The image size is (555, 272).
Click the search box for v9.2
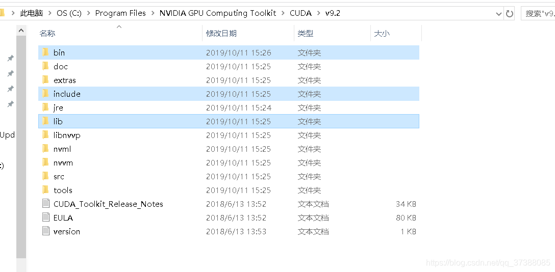pyautogui.click(x=538, y=14)
